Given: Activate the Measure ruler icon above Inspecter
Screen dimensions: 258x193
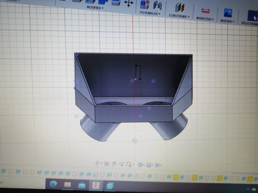Looking at the screenshot, I should (206, 11).
